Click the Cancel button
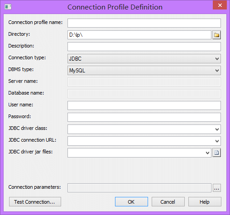Screen dimensions: 230x215 (x=168, y=202)
